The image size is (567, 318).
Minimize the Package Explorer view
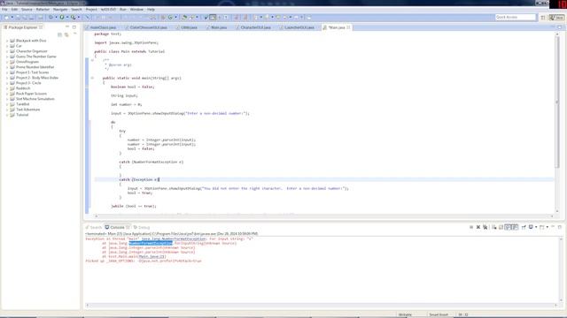click(x=67, y=27)
